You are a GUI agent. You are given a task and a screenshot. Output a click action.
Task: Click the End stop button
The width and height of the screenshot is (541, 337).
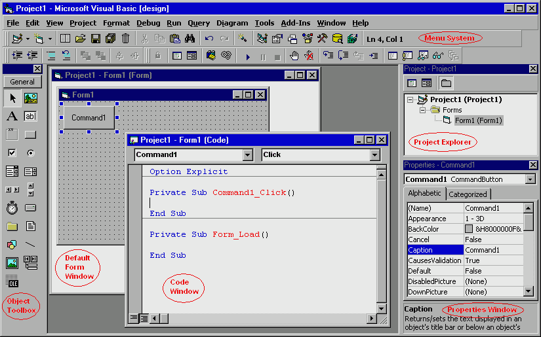point(277,56)
